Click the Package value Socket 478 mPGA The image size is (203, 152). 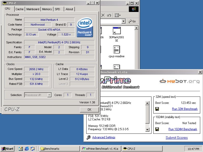tap(49, 30)
